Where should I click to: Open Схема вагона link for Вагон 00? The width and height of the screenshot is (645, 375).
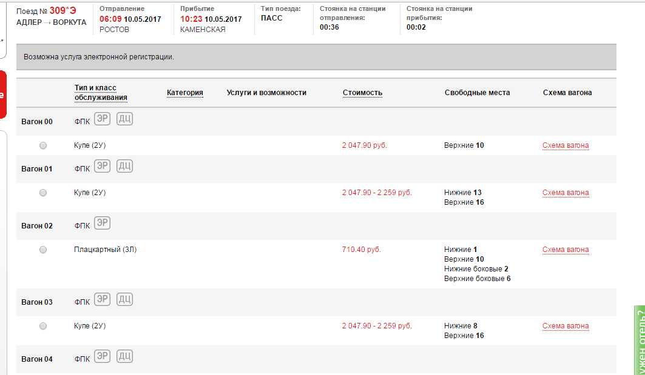pos(565,145)
